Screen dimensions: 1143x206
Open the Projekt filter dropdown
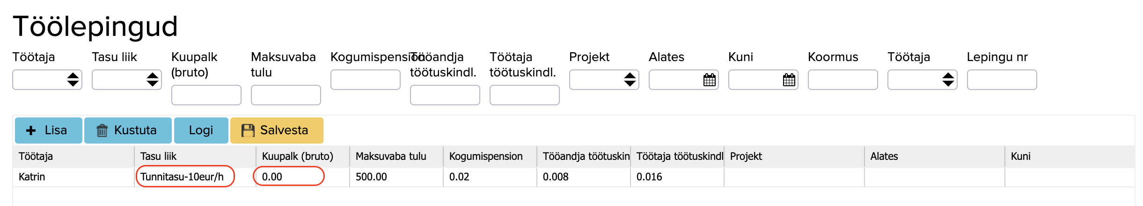[x=604, y=80]
